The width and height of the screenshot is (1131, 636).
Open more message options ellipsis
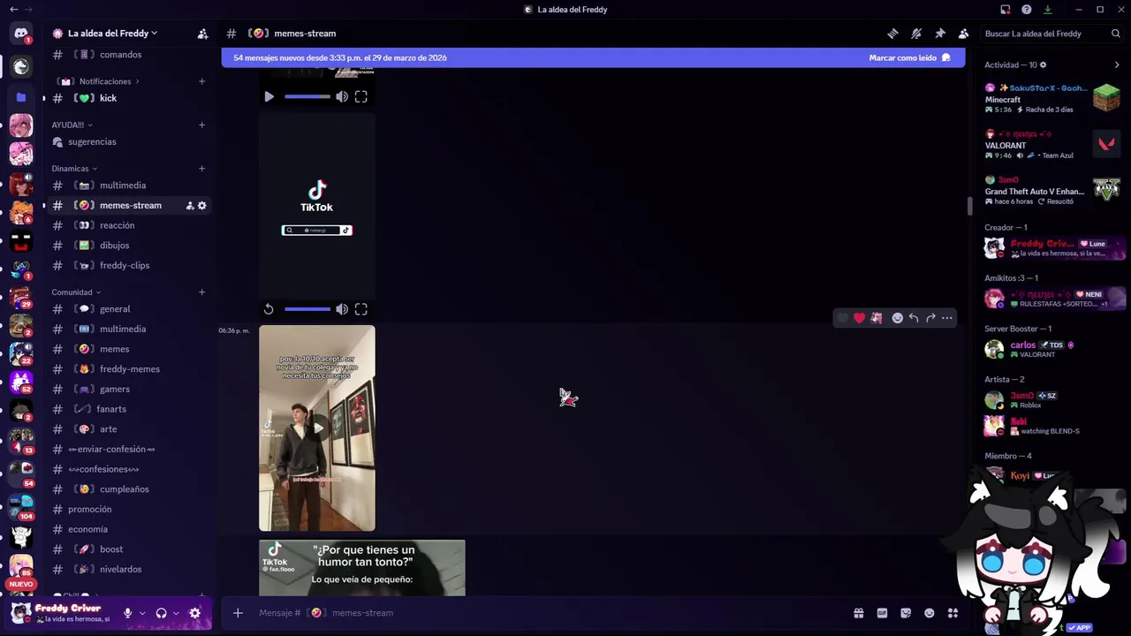click(x=947, y=318)
